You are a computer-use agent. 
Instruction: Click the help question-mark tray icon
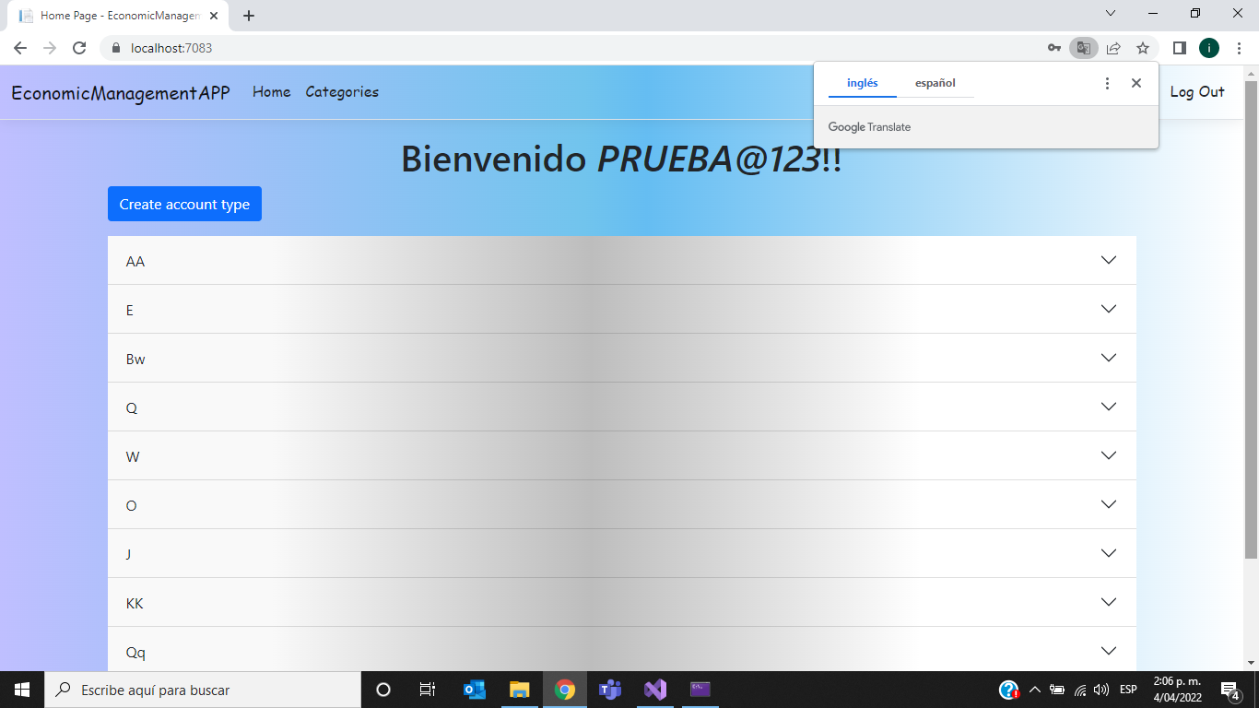(1009, 690)
